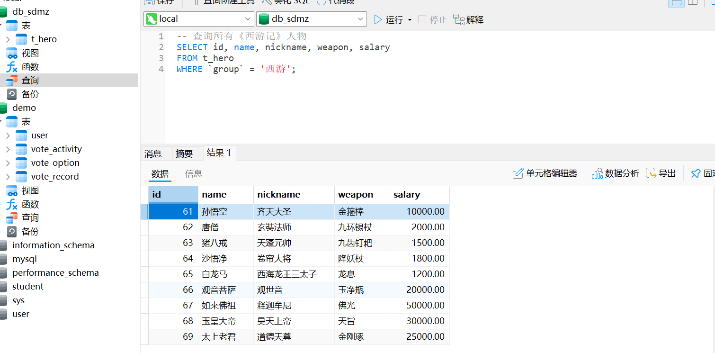Click the 解释 explain button
The image size is (715, 353).
click(468, 19)
